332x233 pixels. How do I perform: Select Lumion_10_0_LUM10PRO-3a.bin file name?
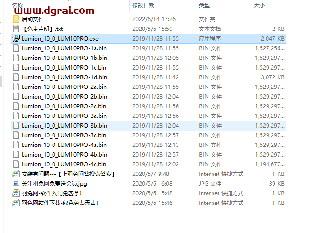click(64, 116)
